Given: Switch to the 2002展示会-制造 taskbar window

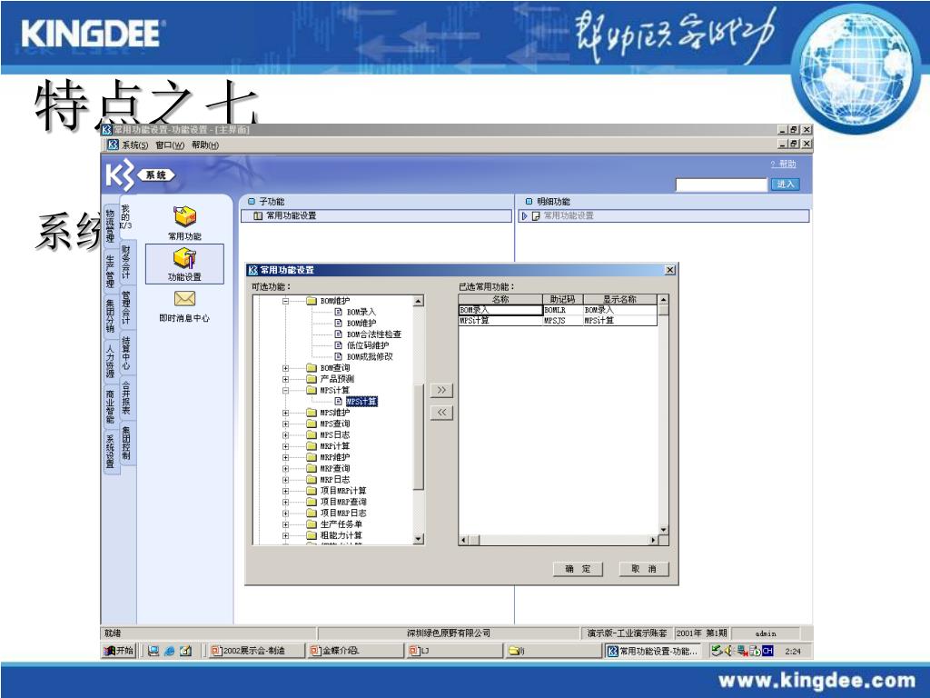Looking at the screenshot, I should [x=255, y=651].
